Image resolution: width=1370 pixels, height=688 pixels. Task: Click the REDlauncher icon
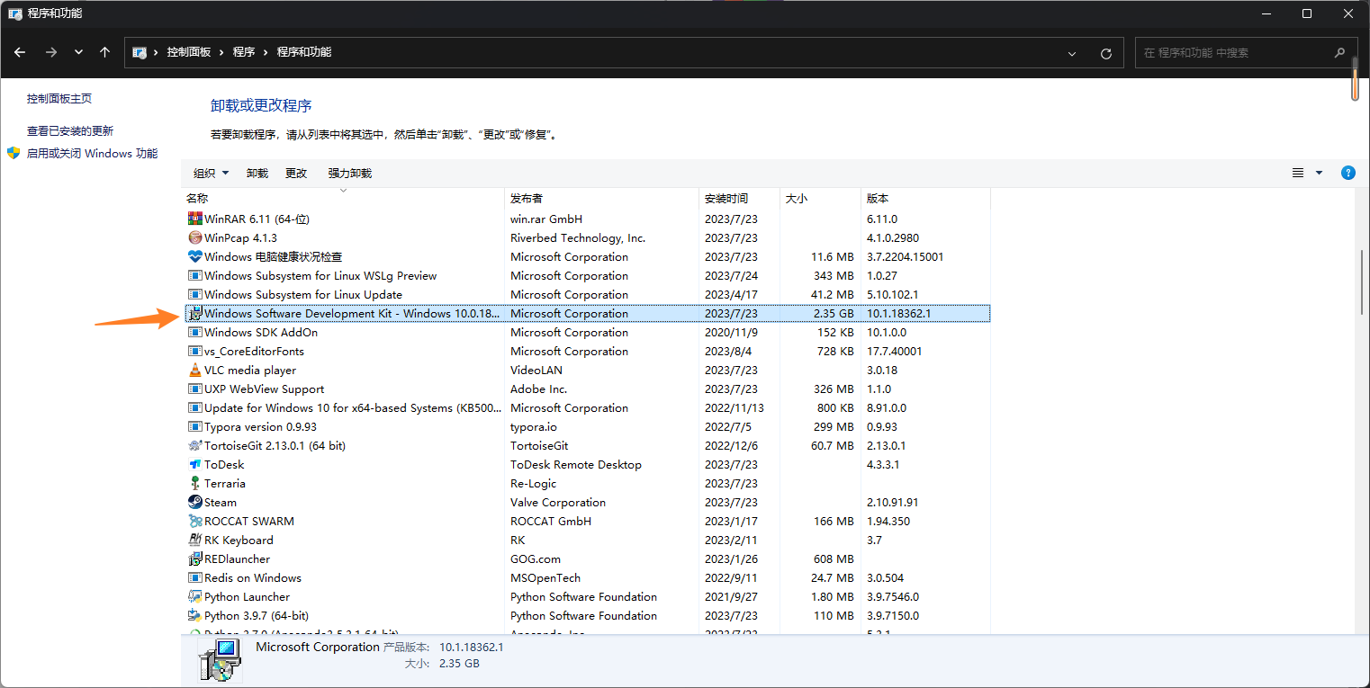click(195, 558)
